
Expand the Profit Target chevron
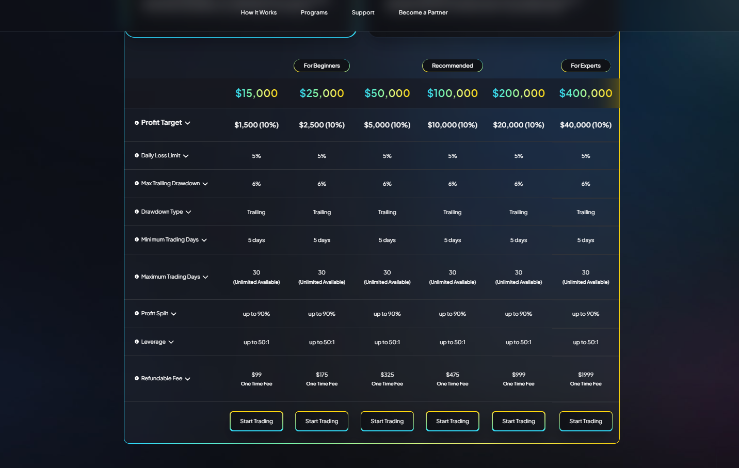coord(188,123)
